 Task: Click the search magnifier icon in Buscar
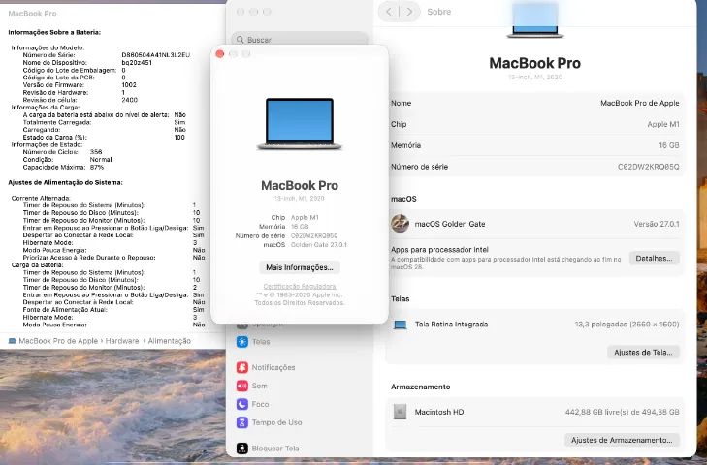pos(241,40)
